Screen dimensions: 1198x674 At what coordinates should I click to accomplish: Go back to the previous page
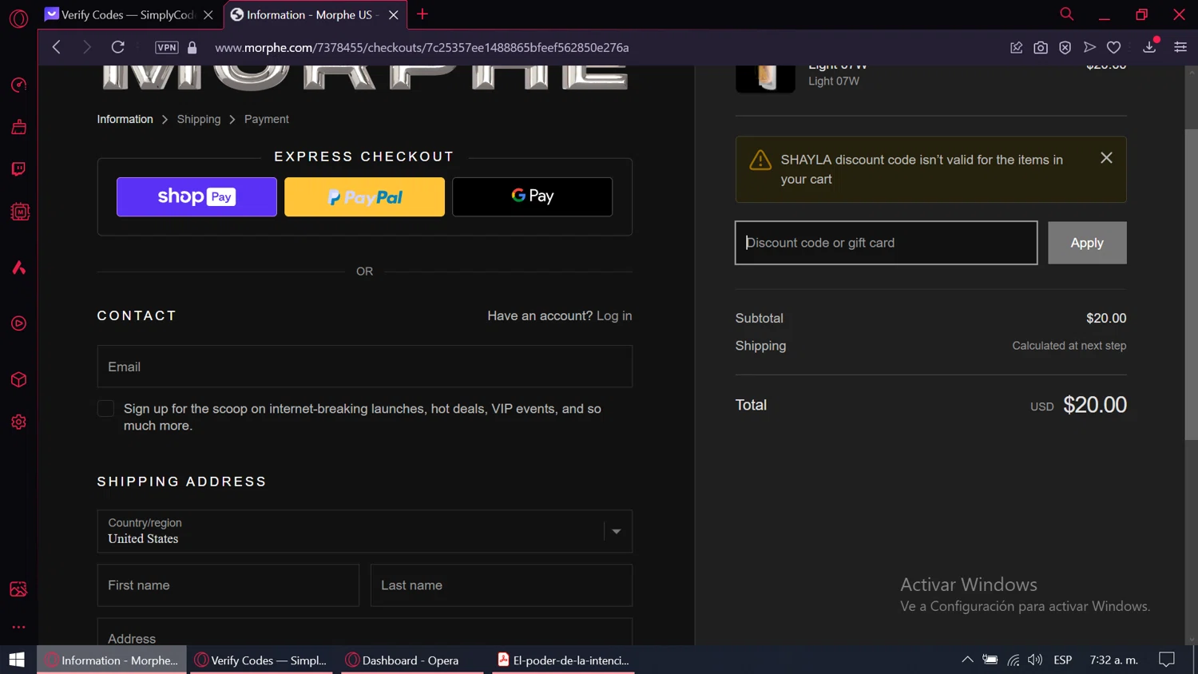[57, 47]
